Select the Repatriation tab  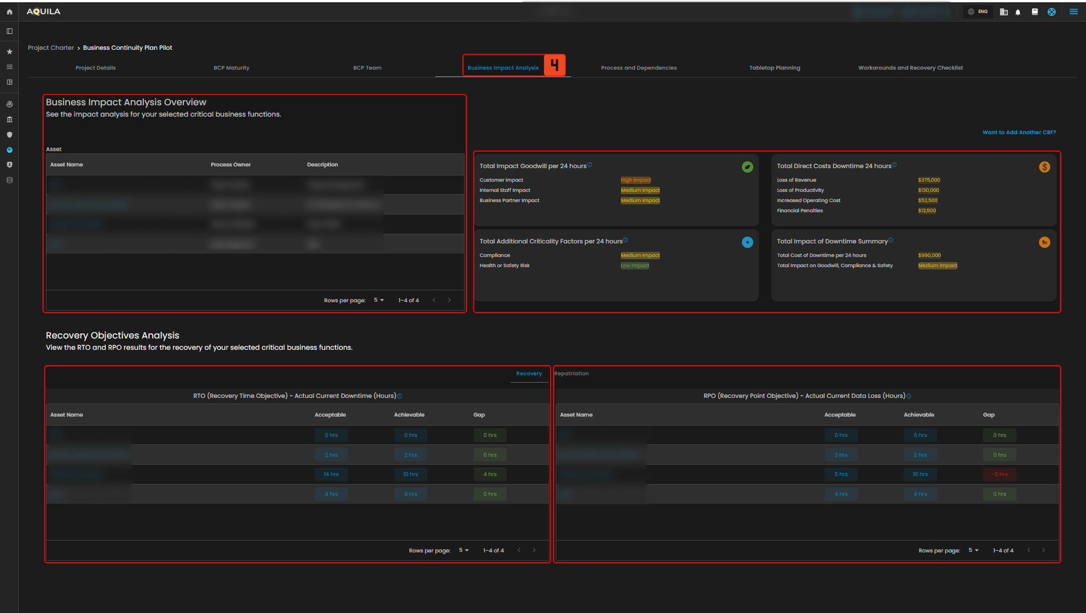point(571,374)
